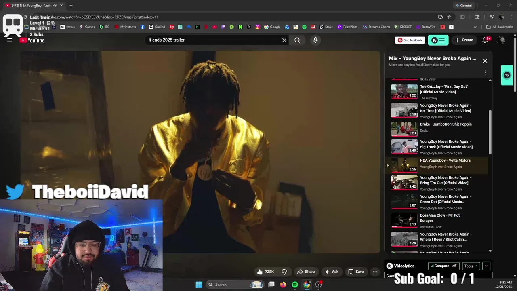Viewport: 517px width, 291px height.
Task: Open a new browser tab
Action: tap(71, 6)
